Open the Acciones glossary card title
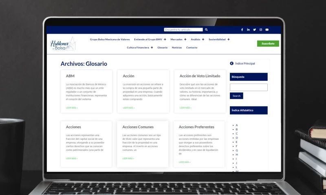 coord(73,127)
